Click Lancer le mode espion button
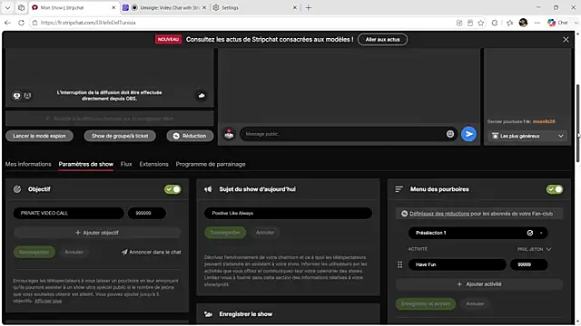 click(x=39, y=136)
